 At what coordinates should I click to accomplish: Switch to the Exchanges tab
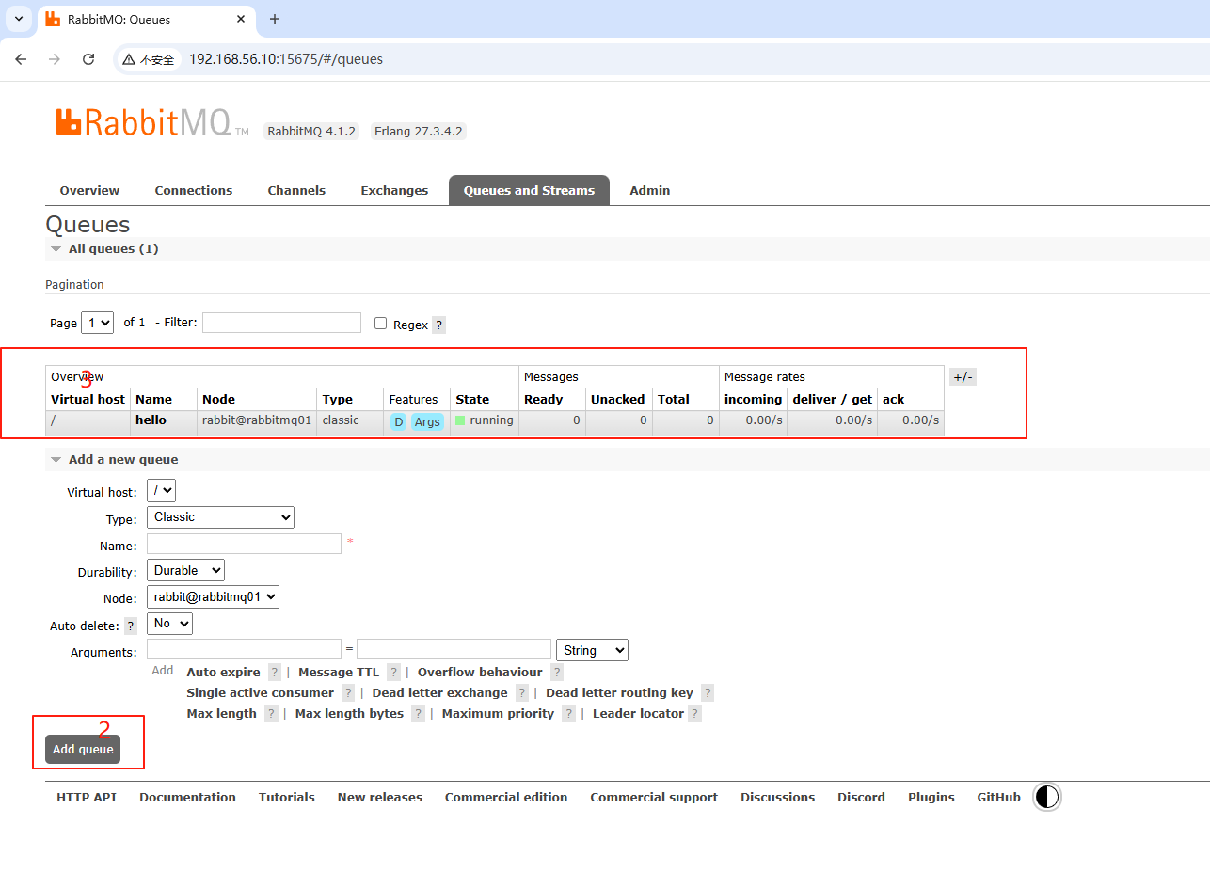point(394,190)
